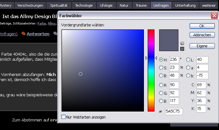This screenshot has height=130, width=219.
Task: Select the G green radio button
Action: pyautogui.click(x=161, y=93)
